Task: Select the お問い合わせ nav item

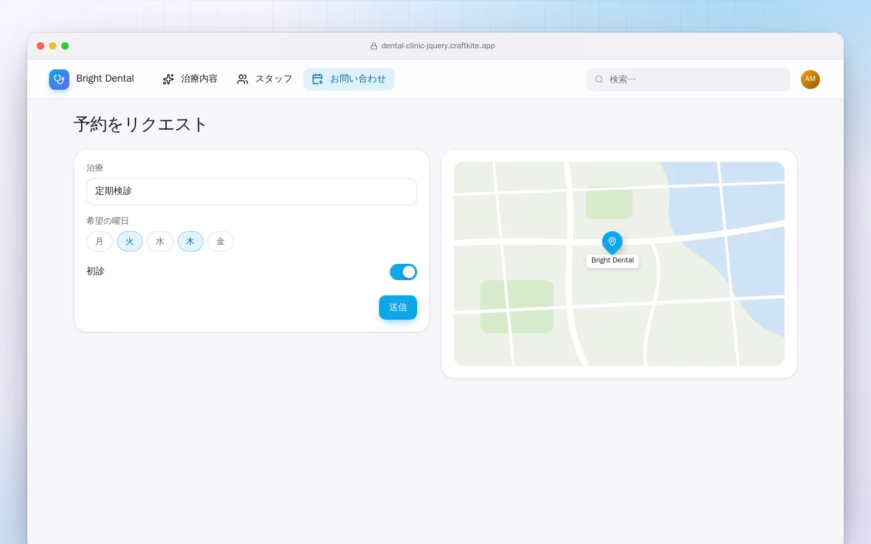Action: (349, 79)
